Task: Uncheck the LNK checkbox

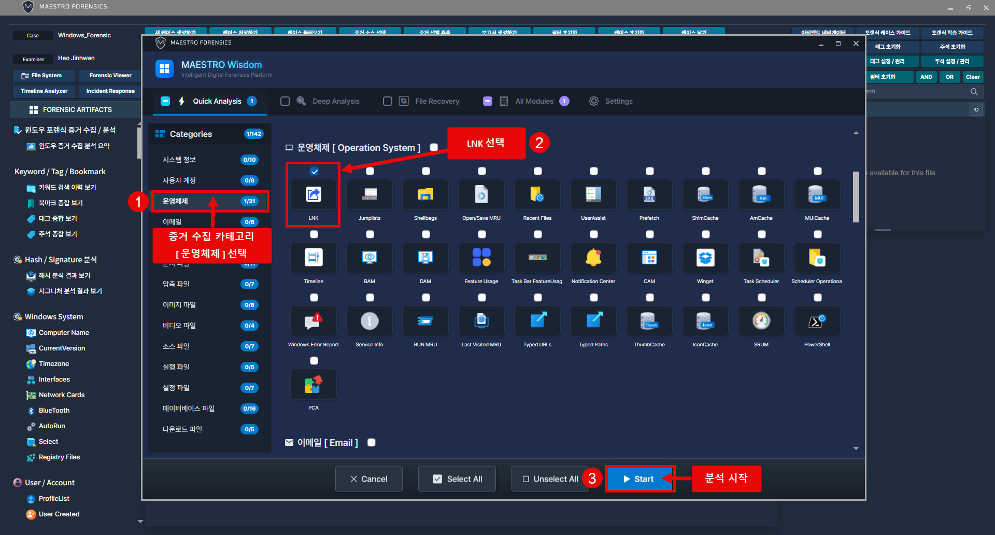Action: pyautogui.click(x=314, y=171)
